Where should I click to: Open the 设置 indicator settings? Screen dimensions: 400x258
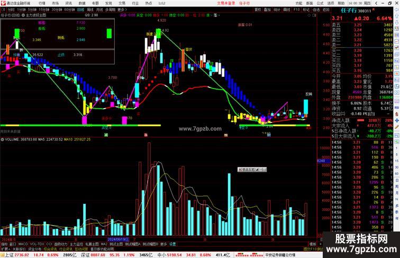click(172, 244)
